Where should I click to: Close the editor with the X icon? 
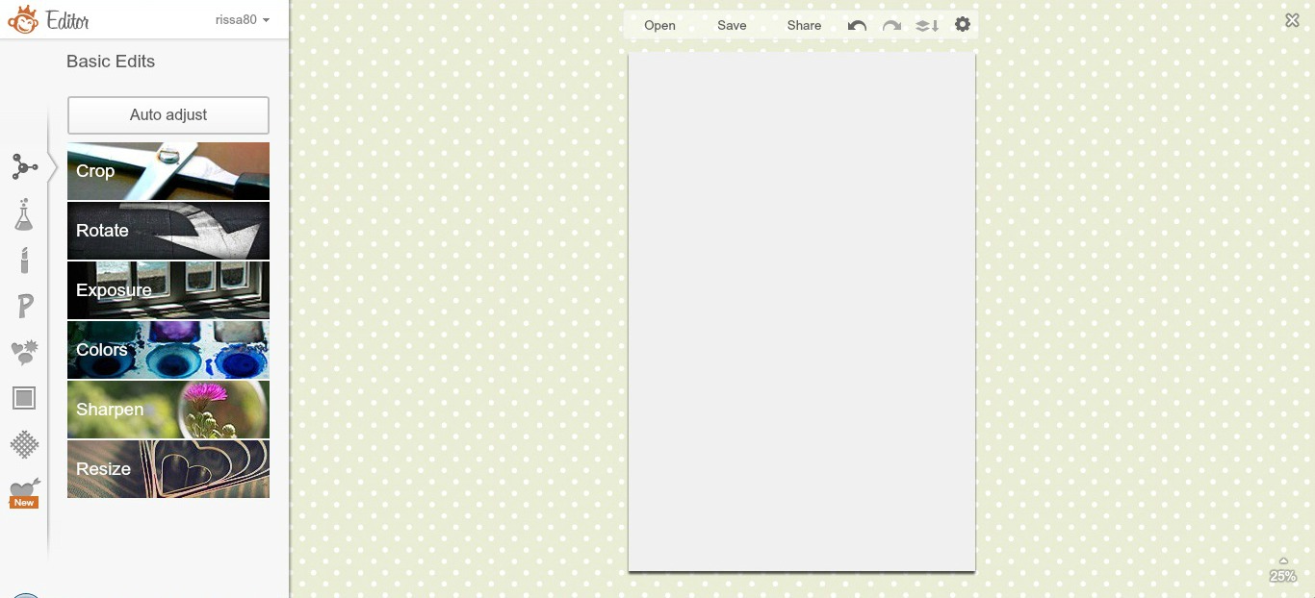coord(1293,20)
